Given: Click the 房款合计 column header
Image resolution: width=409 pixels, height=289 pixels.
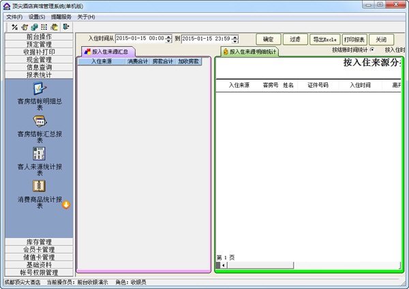Looking at the screenshot, I should [163, 61].
